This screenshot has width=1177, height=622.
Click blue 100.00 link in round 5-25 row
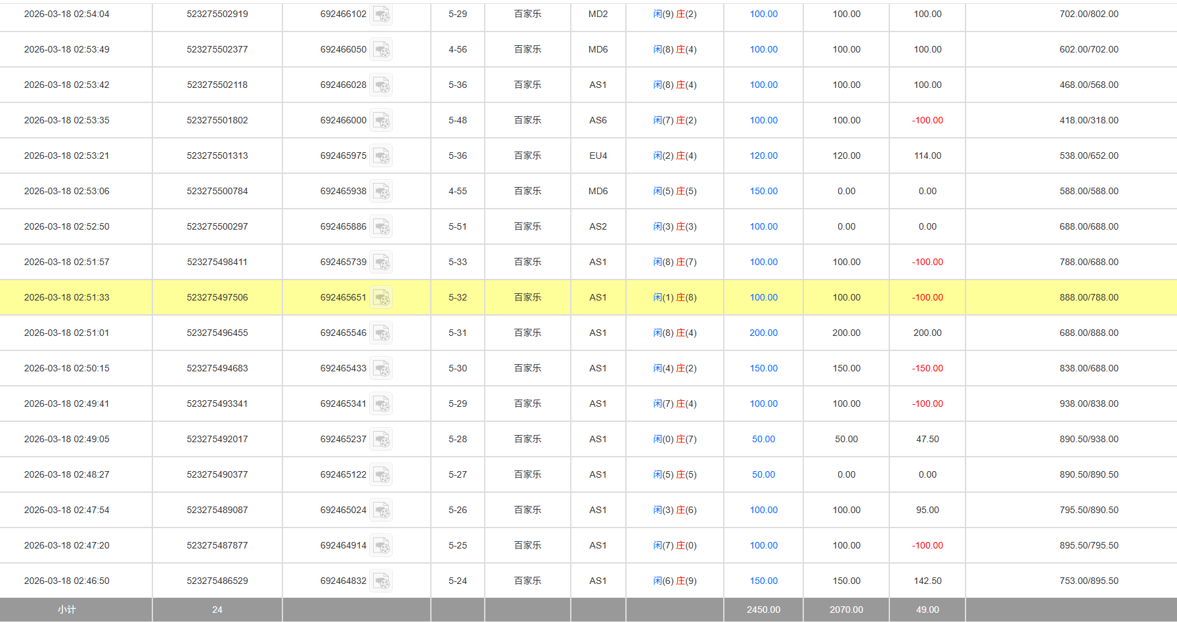click(763, 546)
